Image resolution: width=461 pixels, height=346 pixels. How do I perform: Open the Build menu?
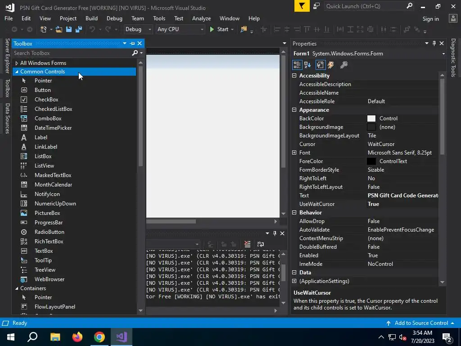pos(91,18)
